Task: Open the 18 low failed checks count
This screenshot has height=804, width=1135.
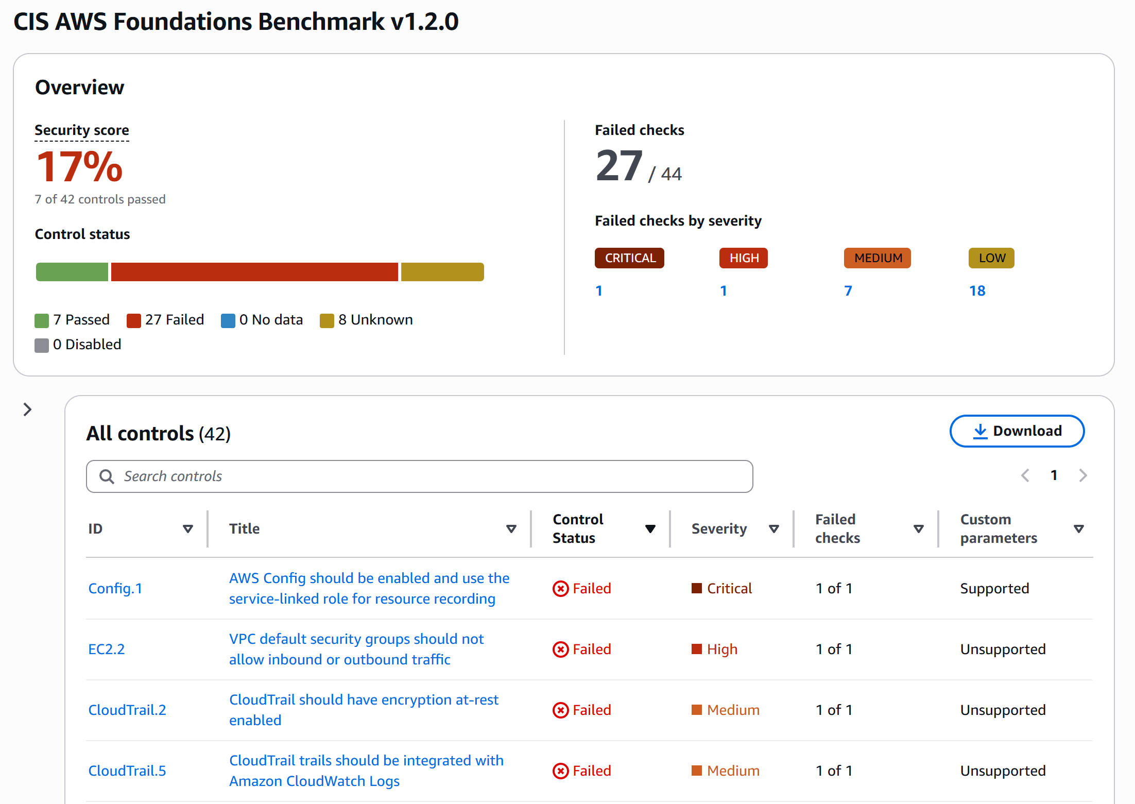Action: [x=977, y=291]
